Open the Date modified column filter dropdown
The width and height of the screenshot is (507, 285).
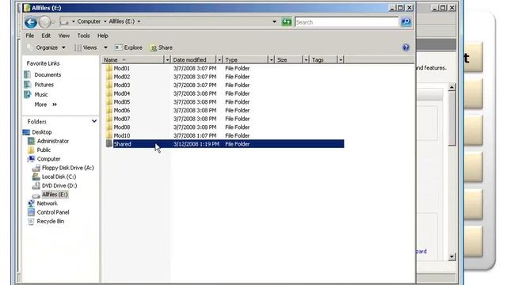pos(219,60)
